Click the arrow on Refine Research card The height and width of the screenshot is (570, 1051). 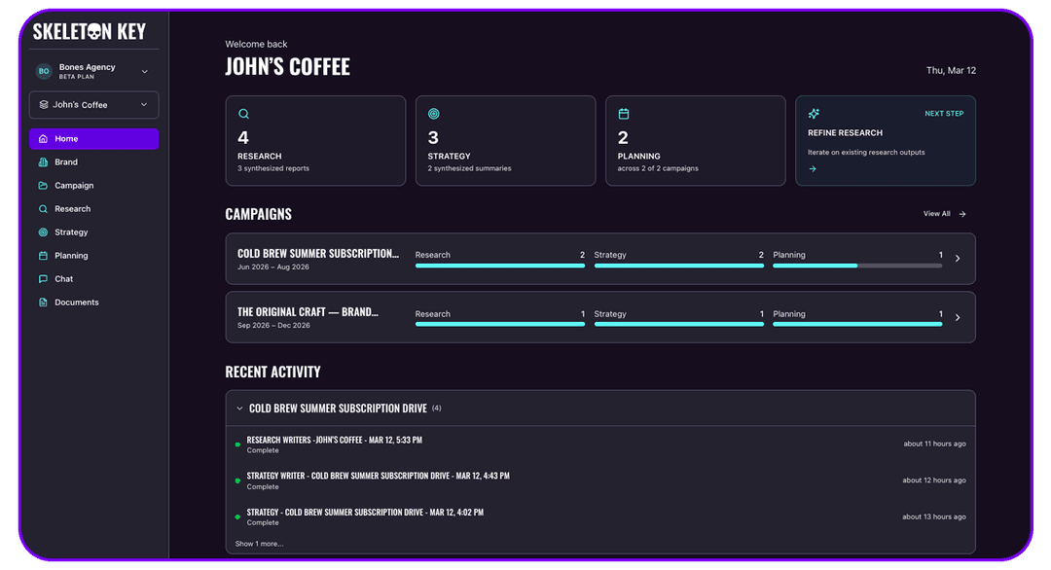pyautogui.click(x=813, y=169)
